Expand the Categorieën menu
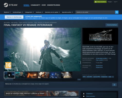Image resolution: width=122 pixels, height=98 pixels. click(29, 12)
